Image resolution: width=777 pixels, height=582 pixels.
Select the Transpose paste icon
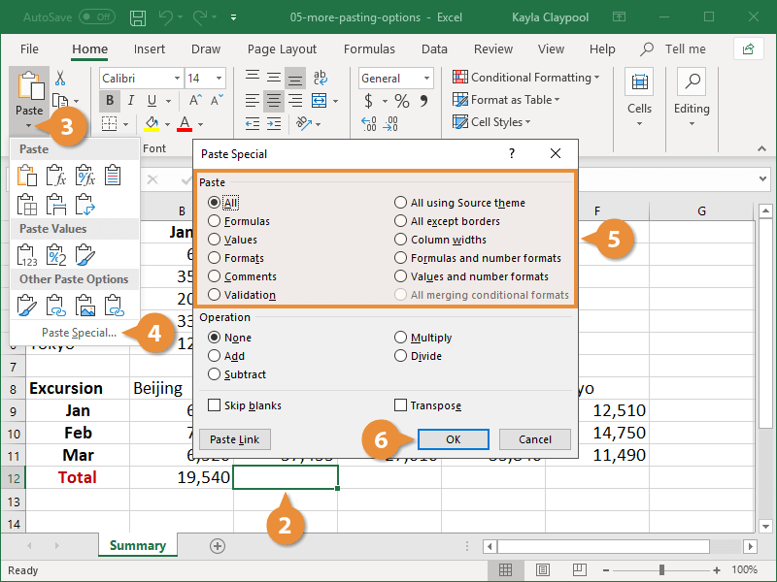(84, 205)
